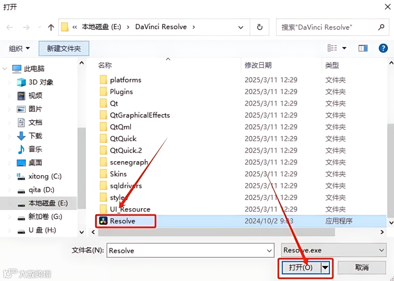Go up one folder level
Screen dimensions: 394x281
point(51,27)
